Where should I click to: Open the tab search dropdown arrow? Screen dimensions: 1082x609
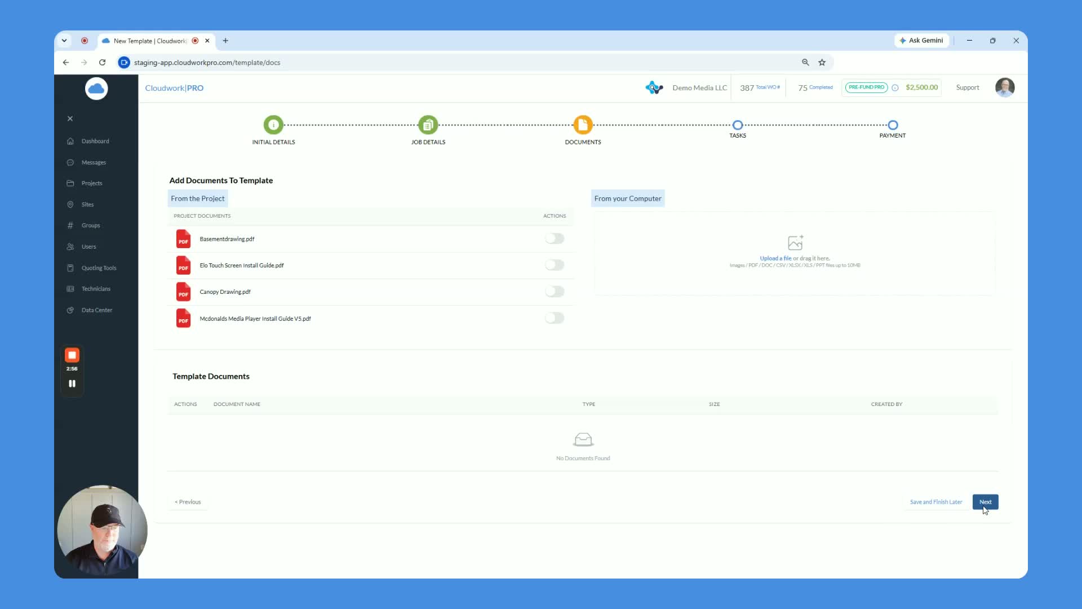pyautogui.click(x=64, y=41)
